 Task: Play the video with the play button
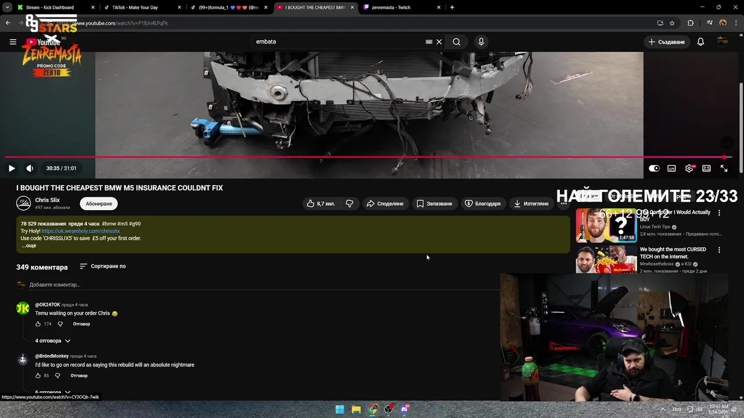tap(12, 168)
